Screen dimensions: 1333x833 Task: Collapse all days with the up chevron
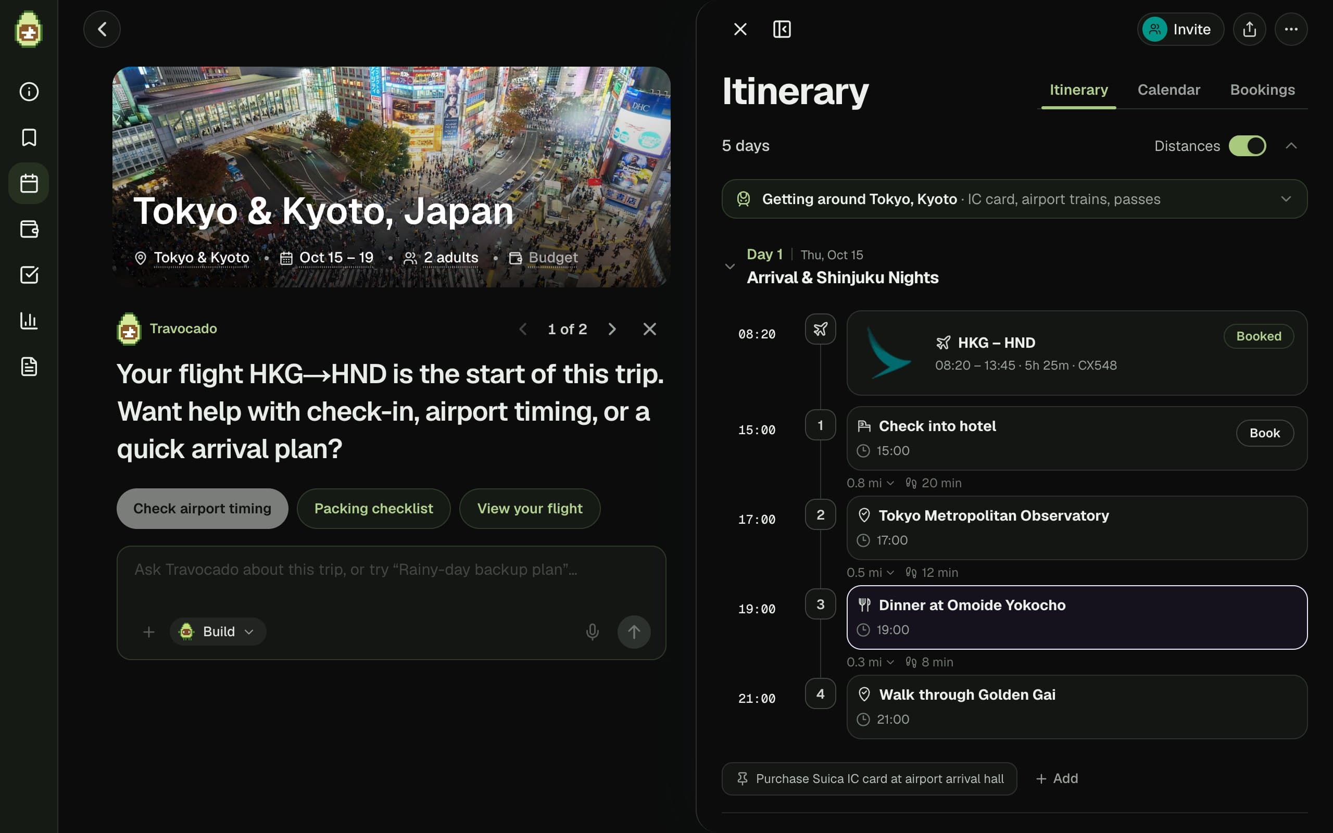click(x=1291, y=146)
